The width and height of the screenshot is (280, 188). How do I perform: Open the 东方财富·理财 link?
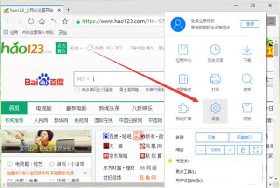(119, 168)
